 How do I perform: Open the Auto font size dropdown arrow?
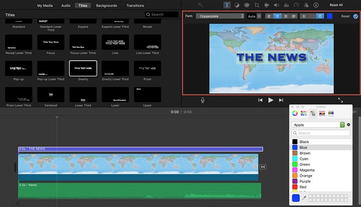(259, 16)
